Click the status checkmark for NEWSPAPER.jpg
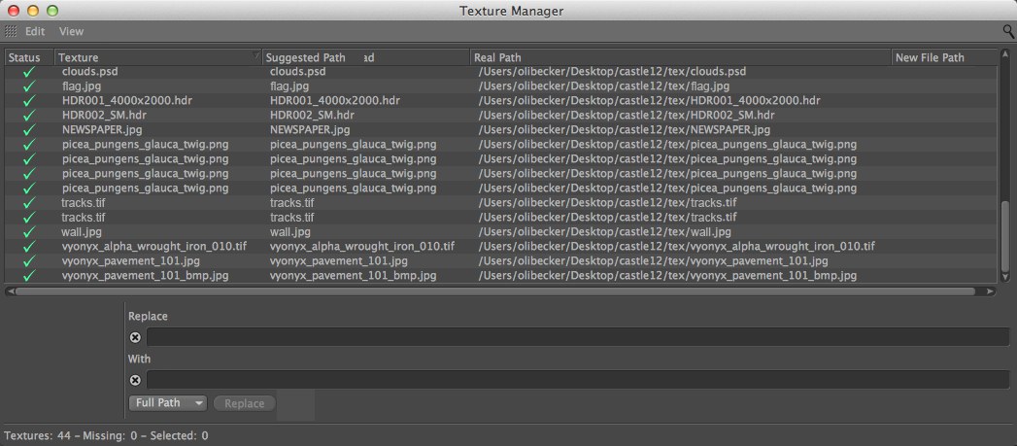The width and height of the screenshot is (1017, 446). click(29, 129)
